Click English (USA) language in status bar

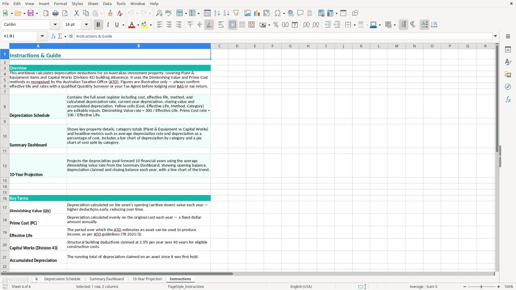click(x=301, y=287)
